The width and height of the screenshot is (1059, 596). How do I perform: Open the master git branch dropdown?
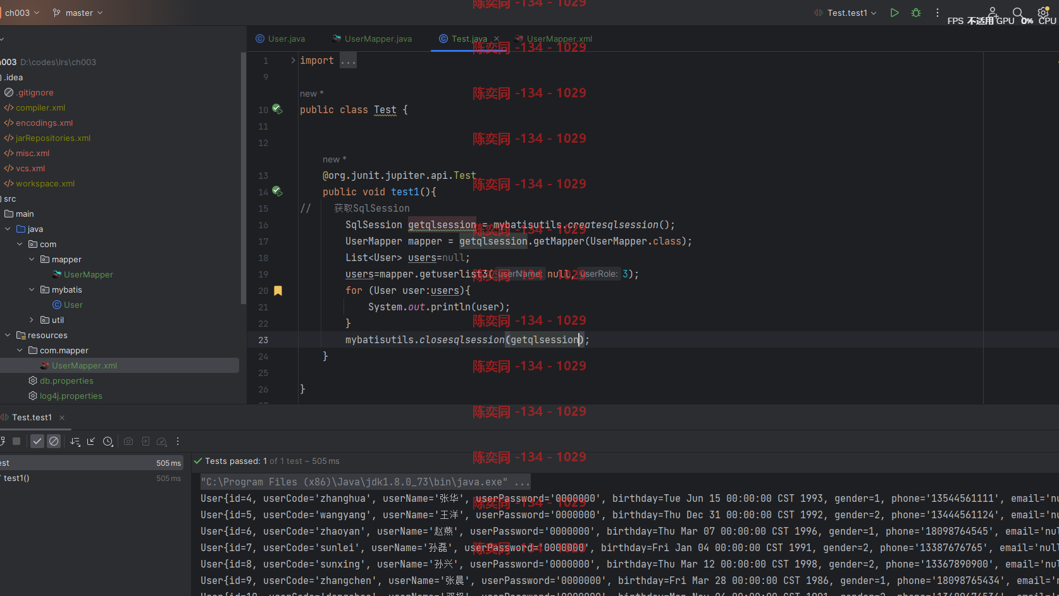[78, 13]
